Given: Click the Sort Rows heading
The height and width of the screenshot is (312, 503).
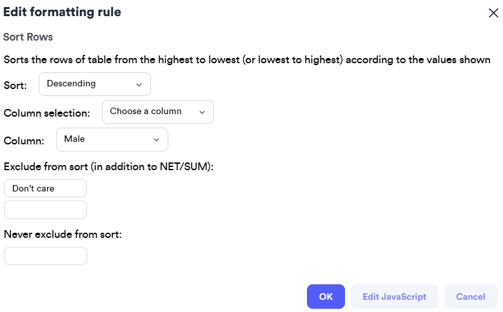Looking at the screenshot, I should click(28, 37).
